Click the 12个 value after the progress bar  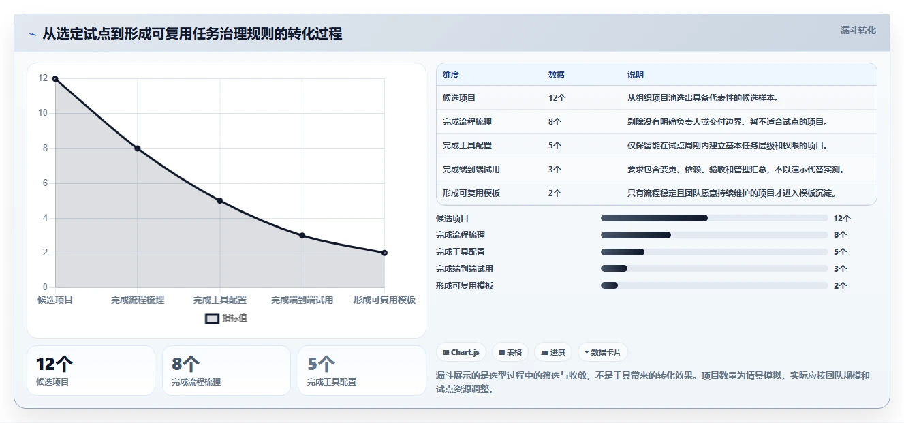[x=842, y=219]
